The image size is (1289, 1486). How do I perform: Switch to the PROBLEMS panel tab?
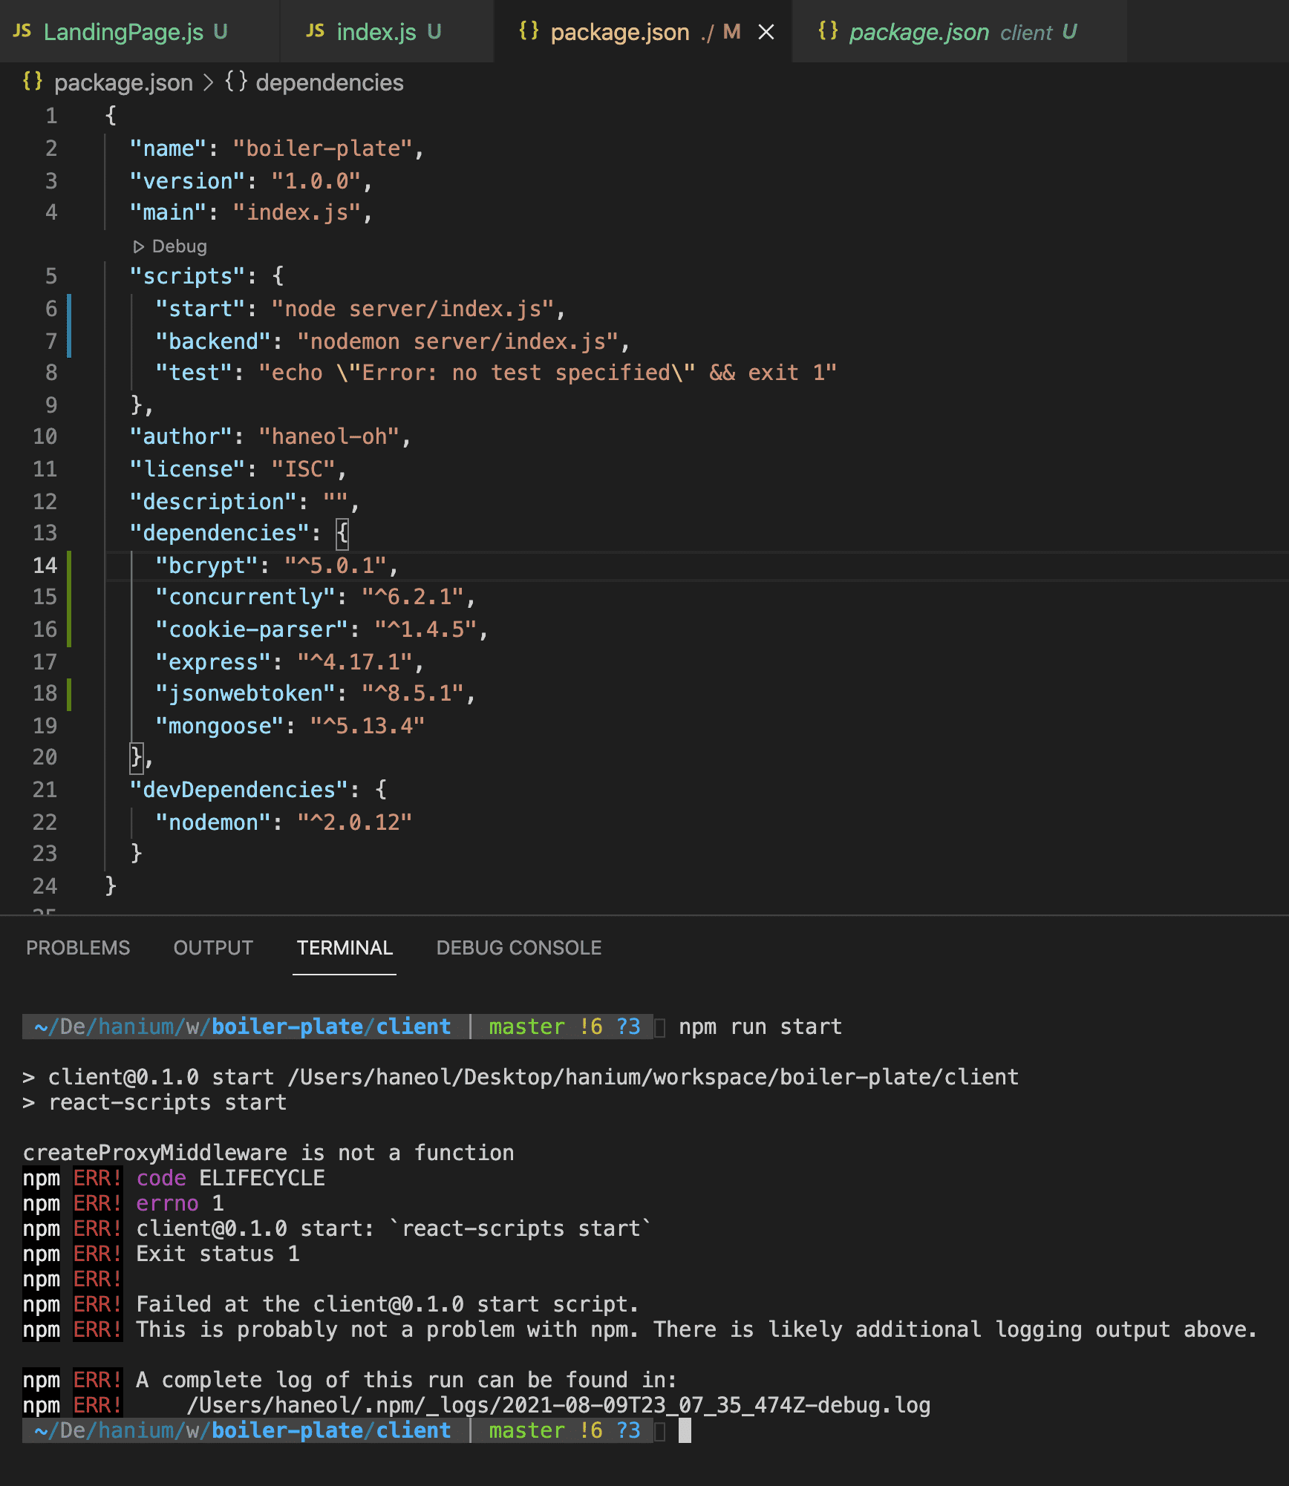point(78,948)
